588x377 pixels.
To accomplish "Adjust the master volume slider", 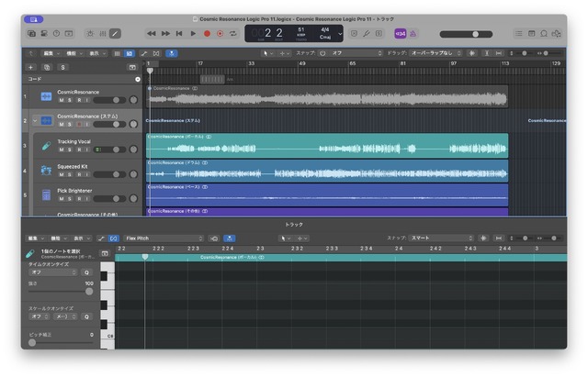I will click(466, 34).
